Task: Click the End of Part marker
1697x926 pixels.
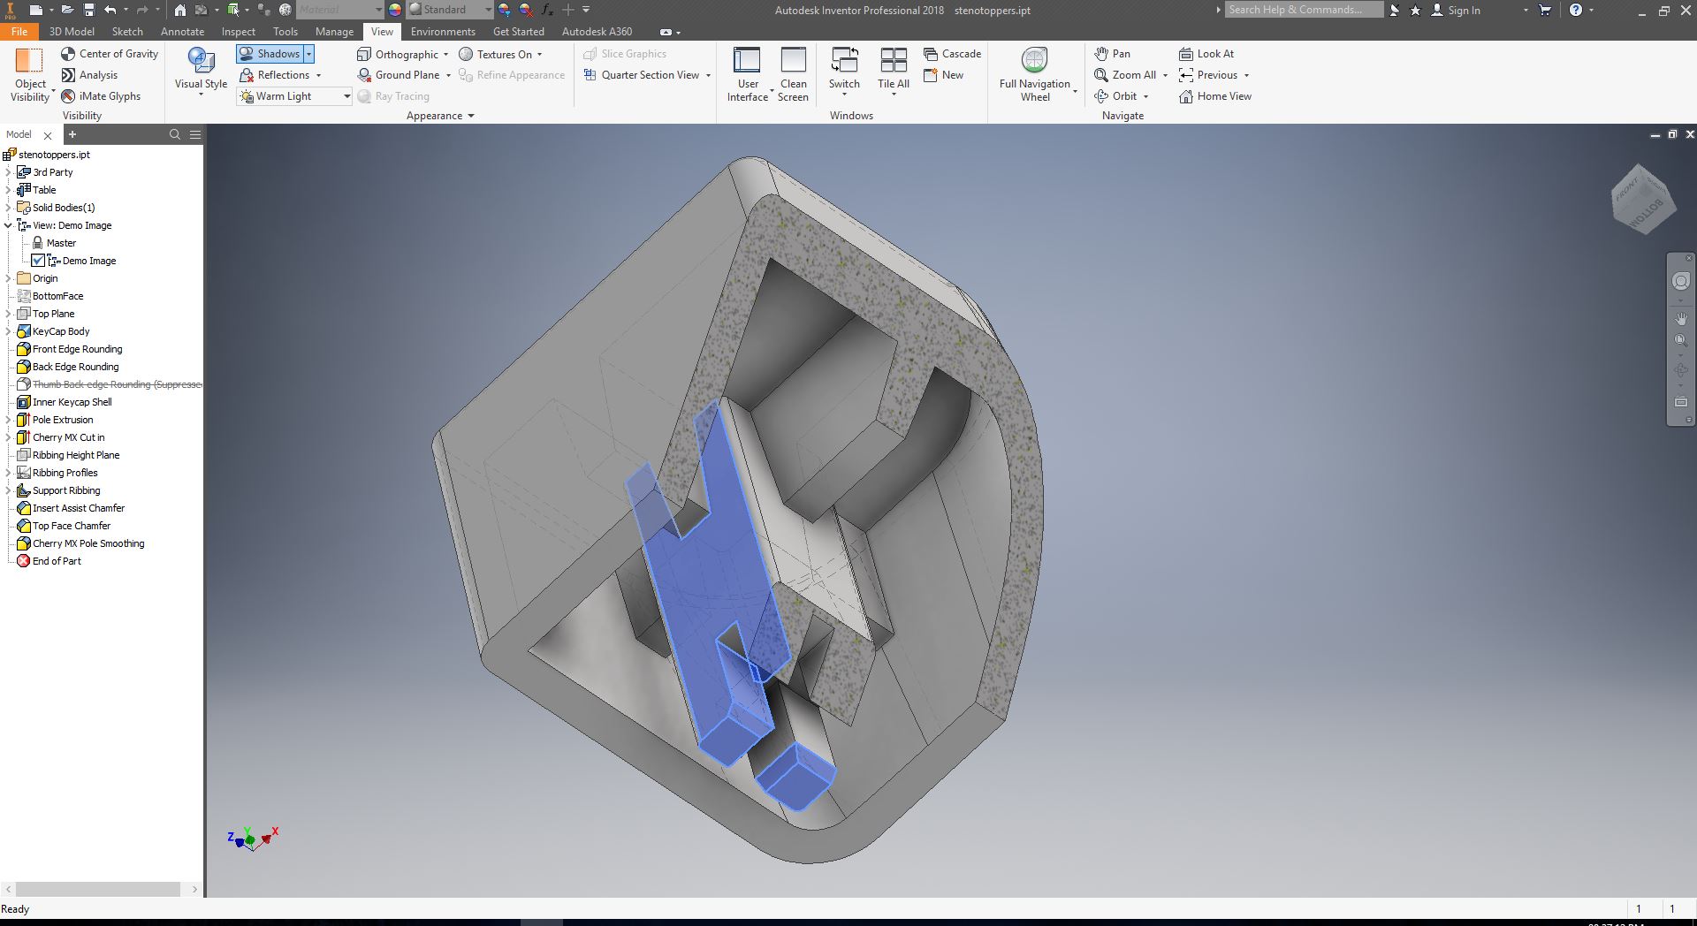Action: pyautogui.click(x=49, y=561)
